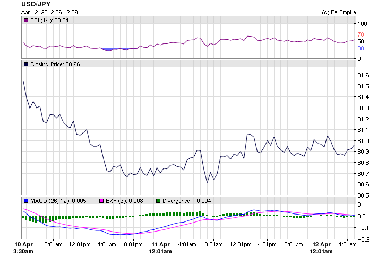Image resolution: width=377 pixels, height=258 pixels.
Task: Click the price axis label 80.9
Action: pos(363,152)
